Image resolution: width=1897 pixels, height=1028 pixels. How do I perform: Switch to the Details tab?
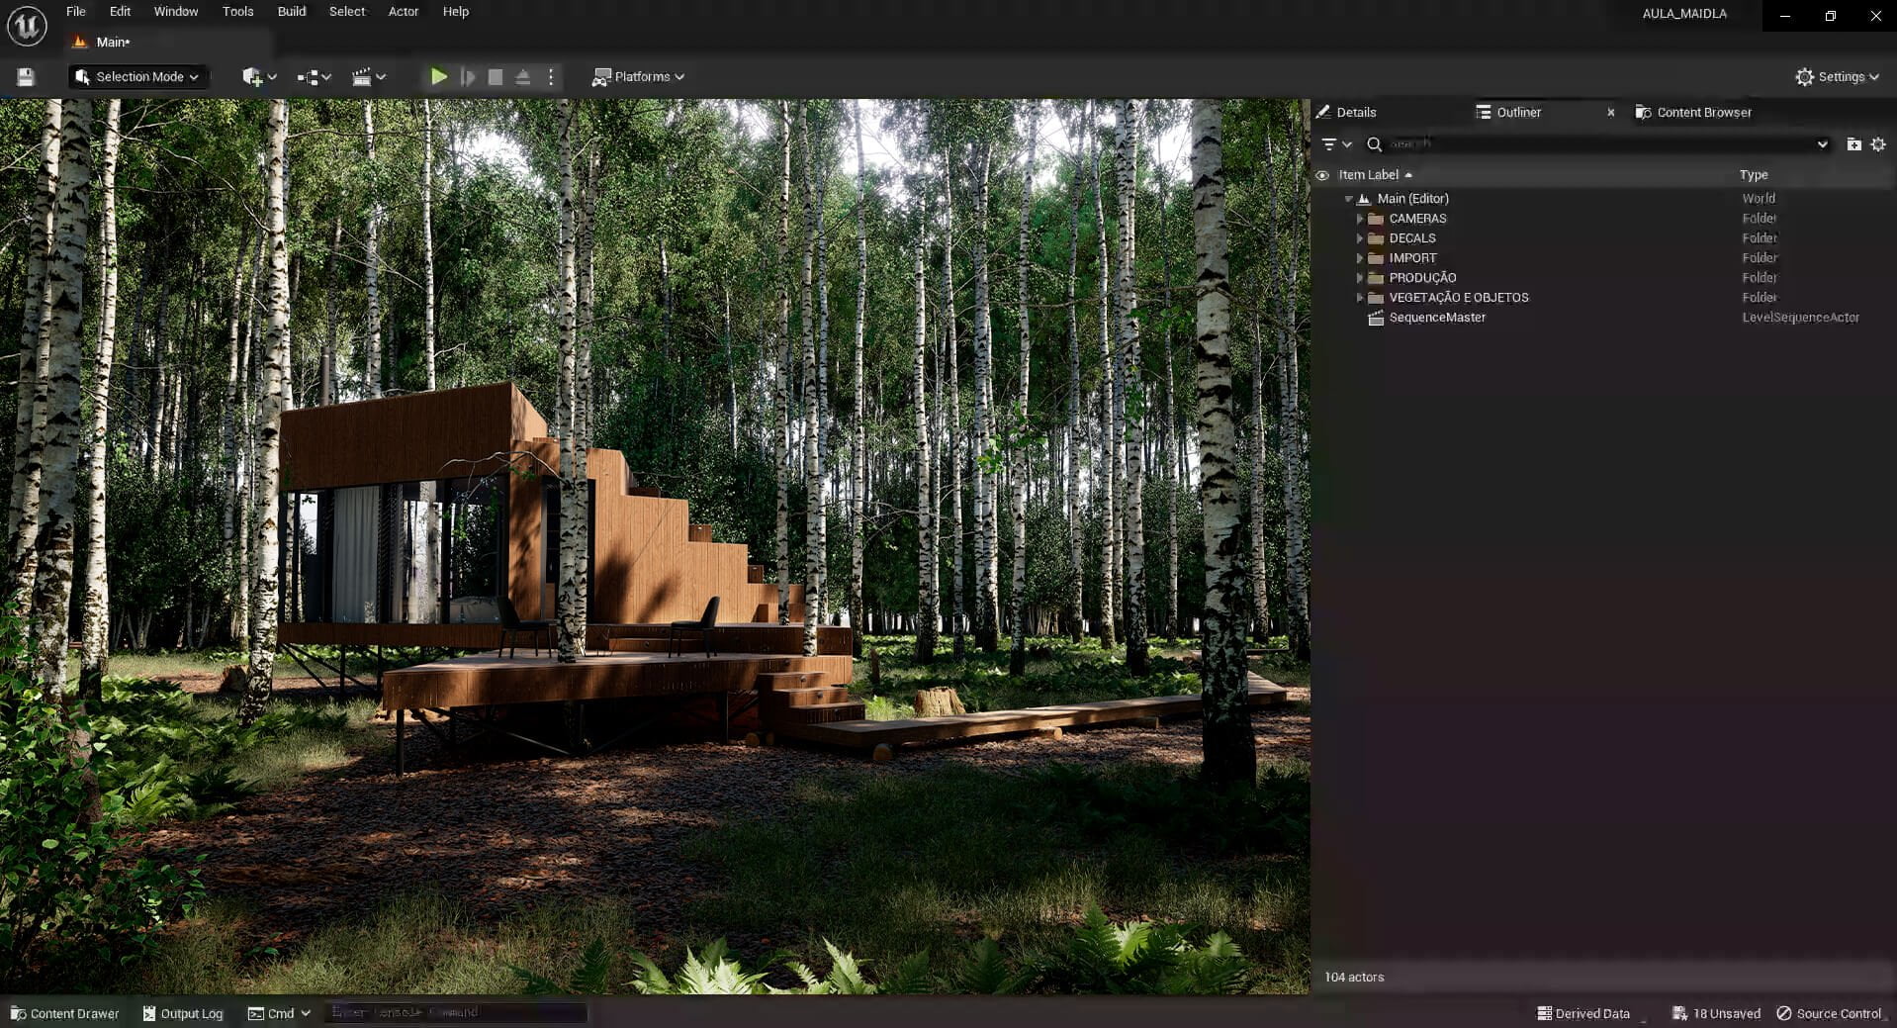pyautogui.click(x=1356, y=112)
